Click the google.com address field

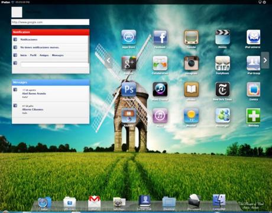[x=50, y=22]
